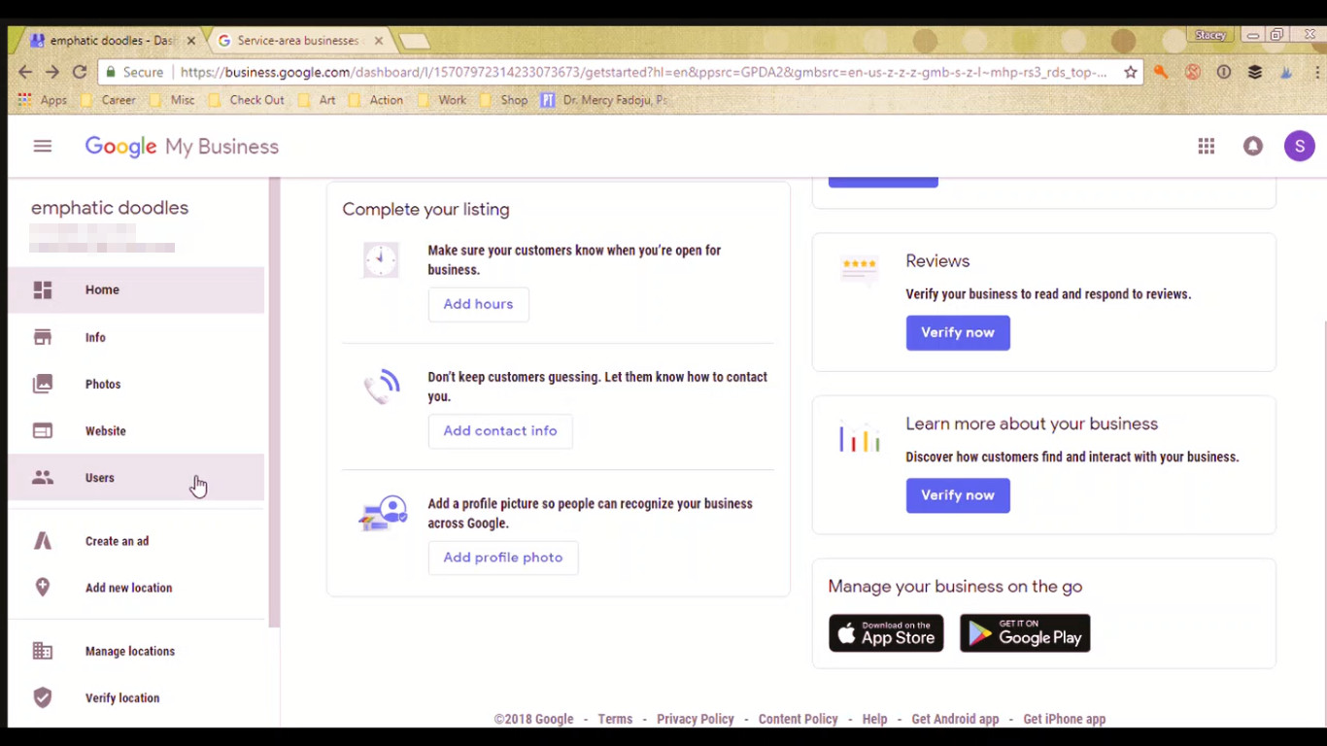Image resolution: width=1327 pixels, height=746 pixels.
Task: Go back with browser back arrow
Action: [26, 72]
